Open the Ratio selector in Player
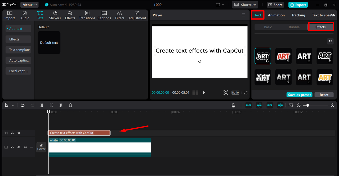The image size is (339, 176). (235, 93)
